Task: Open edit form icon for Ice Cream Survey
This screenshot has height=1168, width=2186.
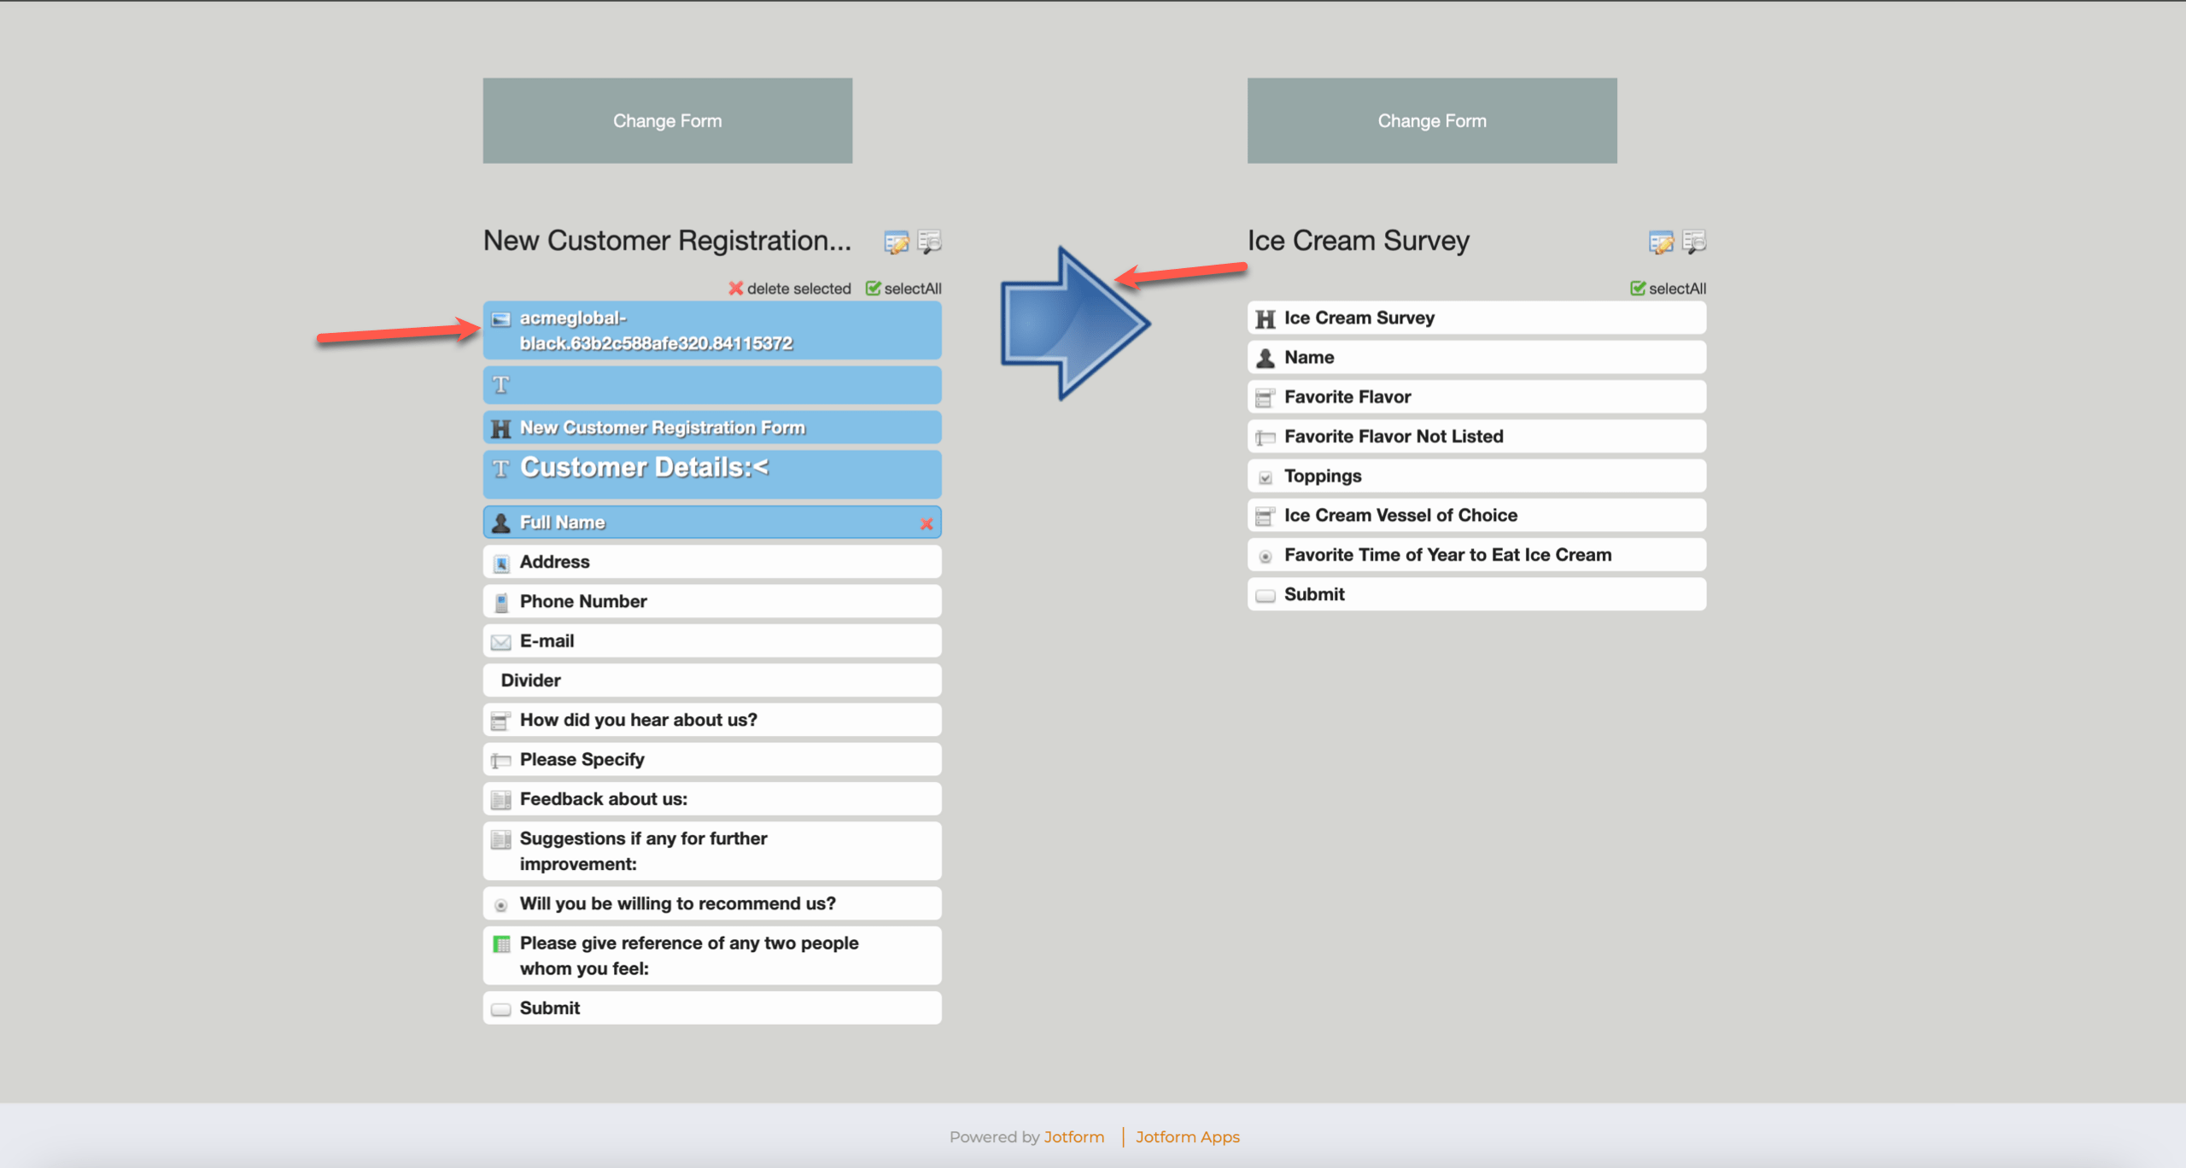Action: 1660,242
